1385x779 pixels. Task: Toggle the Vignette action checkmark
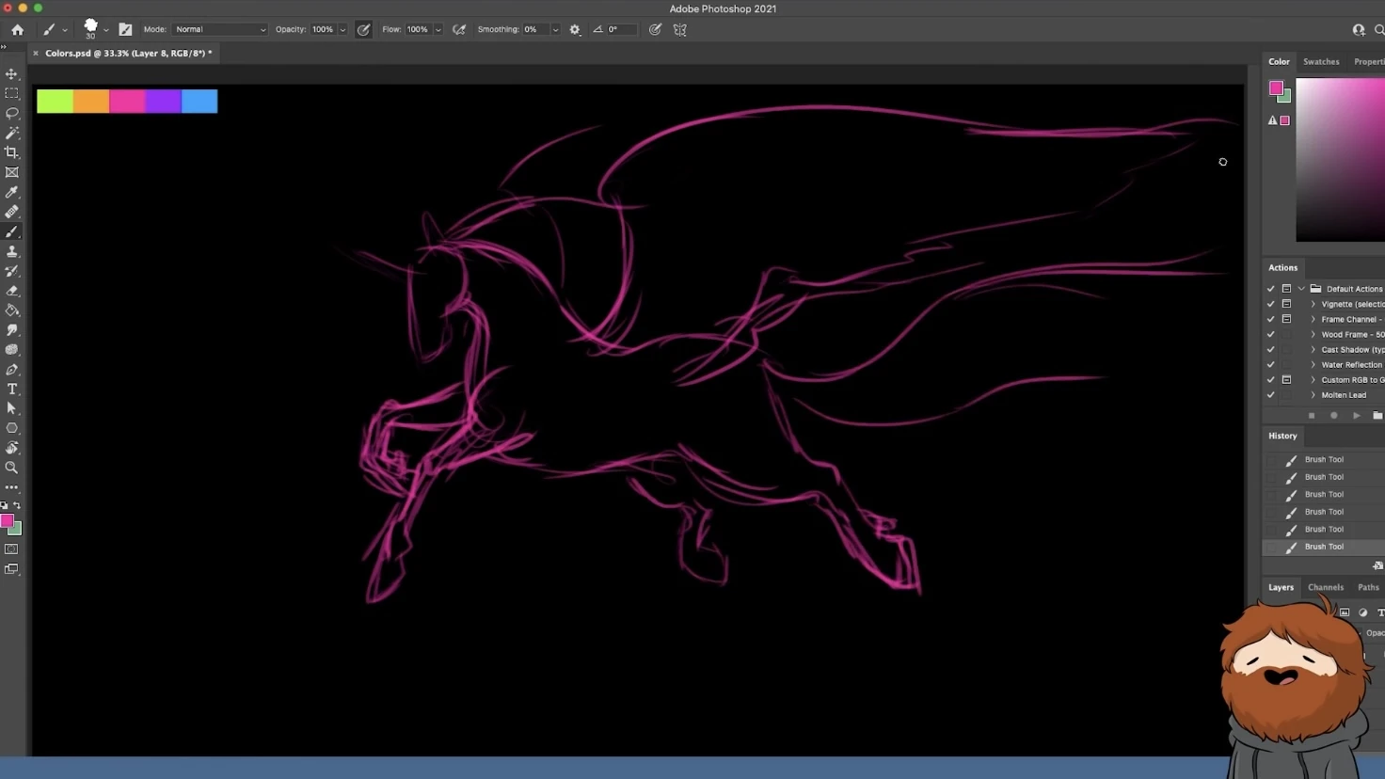click(1270, 304)
